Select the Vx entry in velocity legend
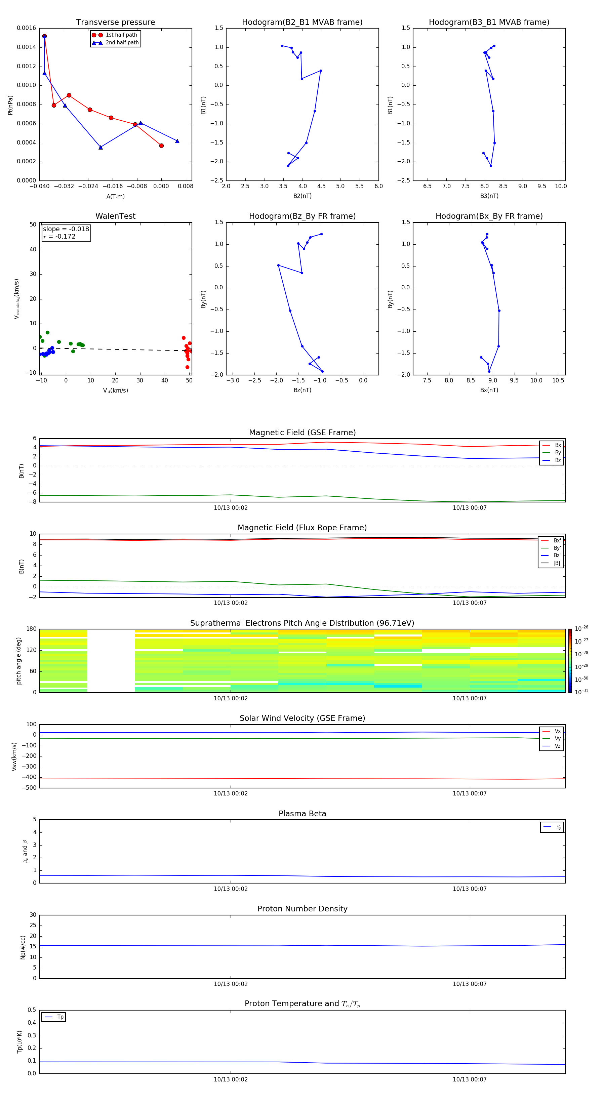 552,731
